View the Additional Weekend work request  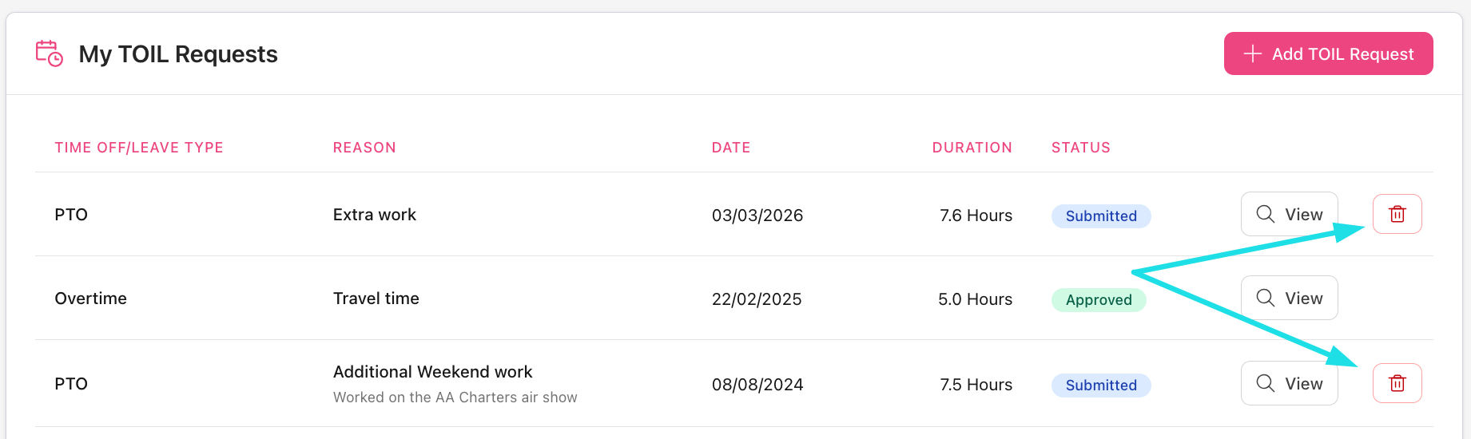pos(1289,383)
